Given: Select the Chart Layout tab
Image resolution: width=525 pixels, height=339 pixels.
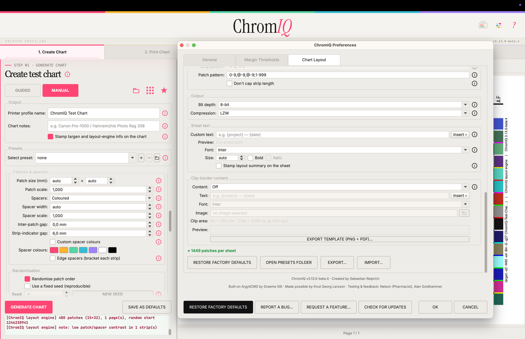Looking at the screenshot, I should point(314,60).
